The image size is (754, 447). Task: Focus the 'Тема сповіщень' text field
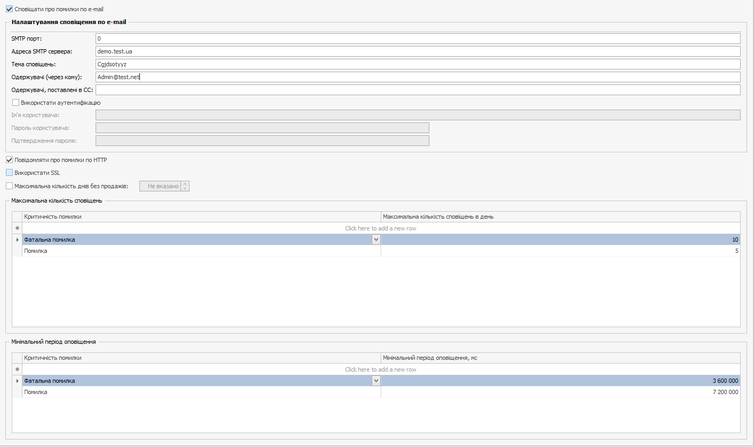click(x=418, y=64)
